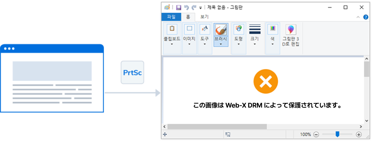Image resolution: width=372 pixels, height=141 pixels.
Task: Click the 이미지 selection icon
Action: (x=189, y=29)
